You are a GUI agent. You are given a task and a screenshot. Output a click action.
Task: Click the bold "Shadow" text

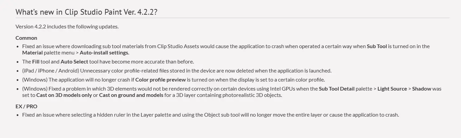tap(422, 89)
